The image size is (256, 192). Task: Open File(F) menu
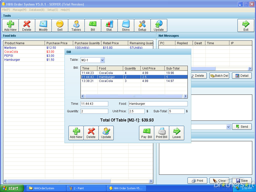click(6, 10)
